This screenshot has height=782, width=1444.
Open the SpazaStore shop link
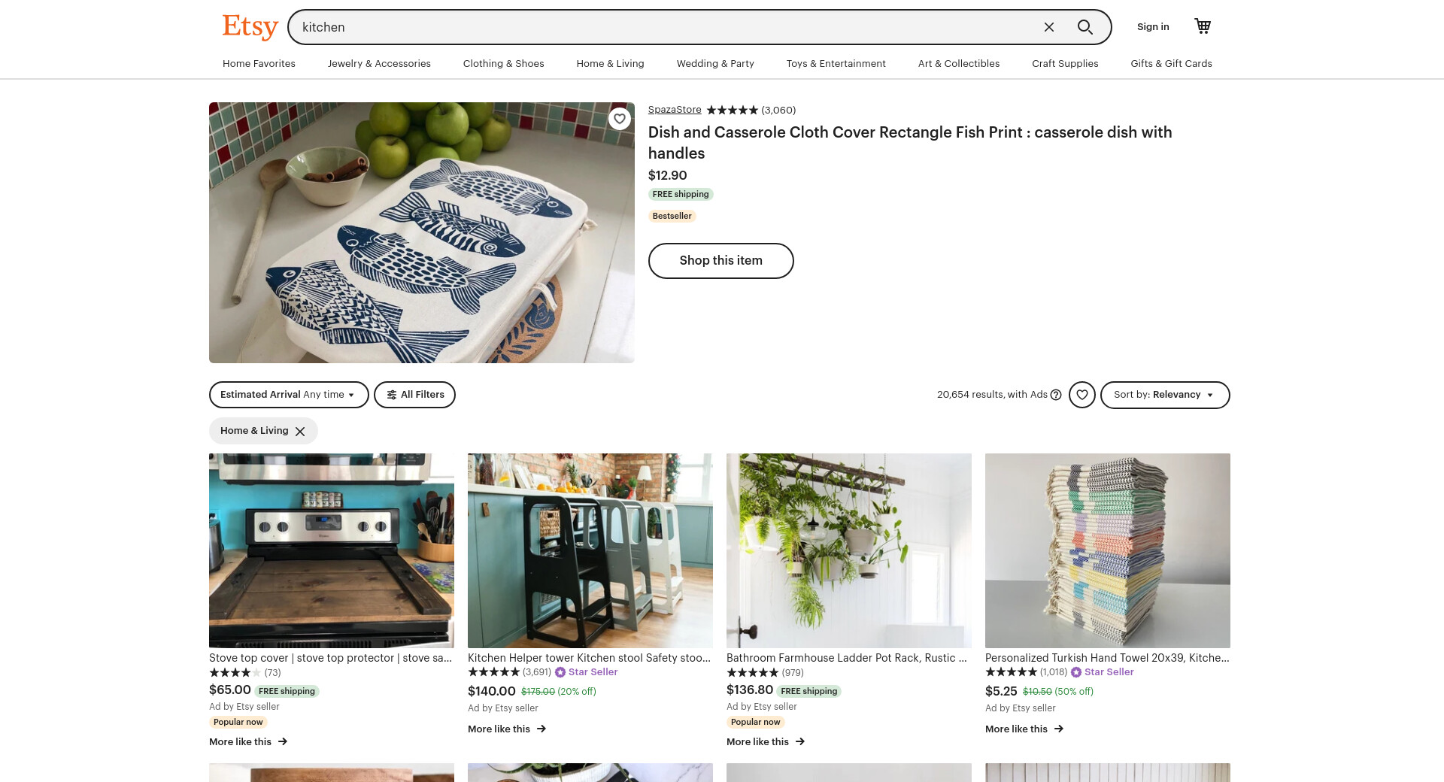tap(675, 110)
